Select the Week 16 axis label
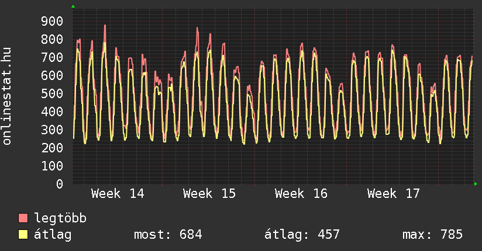The width and height of the screenshot is (482, 251). [301, 194]
